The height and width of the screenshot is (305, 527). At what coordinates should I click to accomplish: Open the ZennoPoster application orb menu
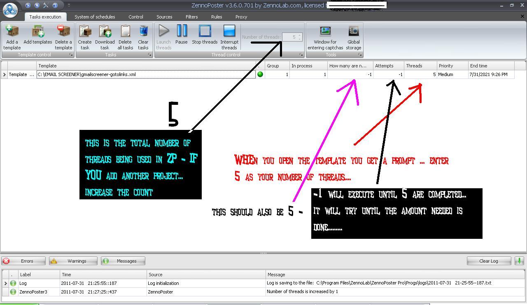(10, 9)
